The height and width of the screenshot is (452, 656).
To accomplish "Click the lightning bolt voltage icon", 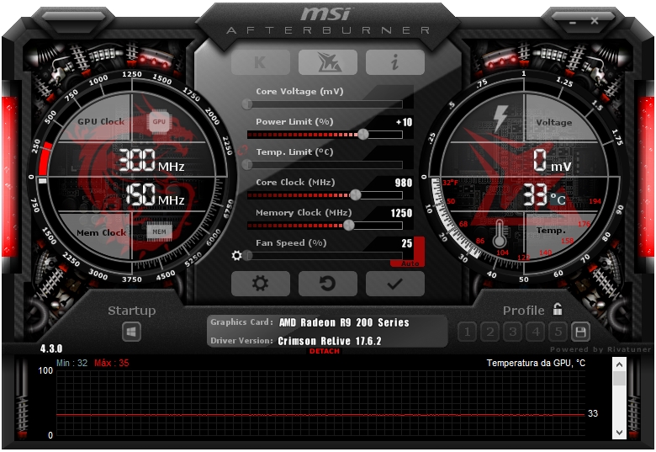I will tap(500, 119).
